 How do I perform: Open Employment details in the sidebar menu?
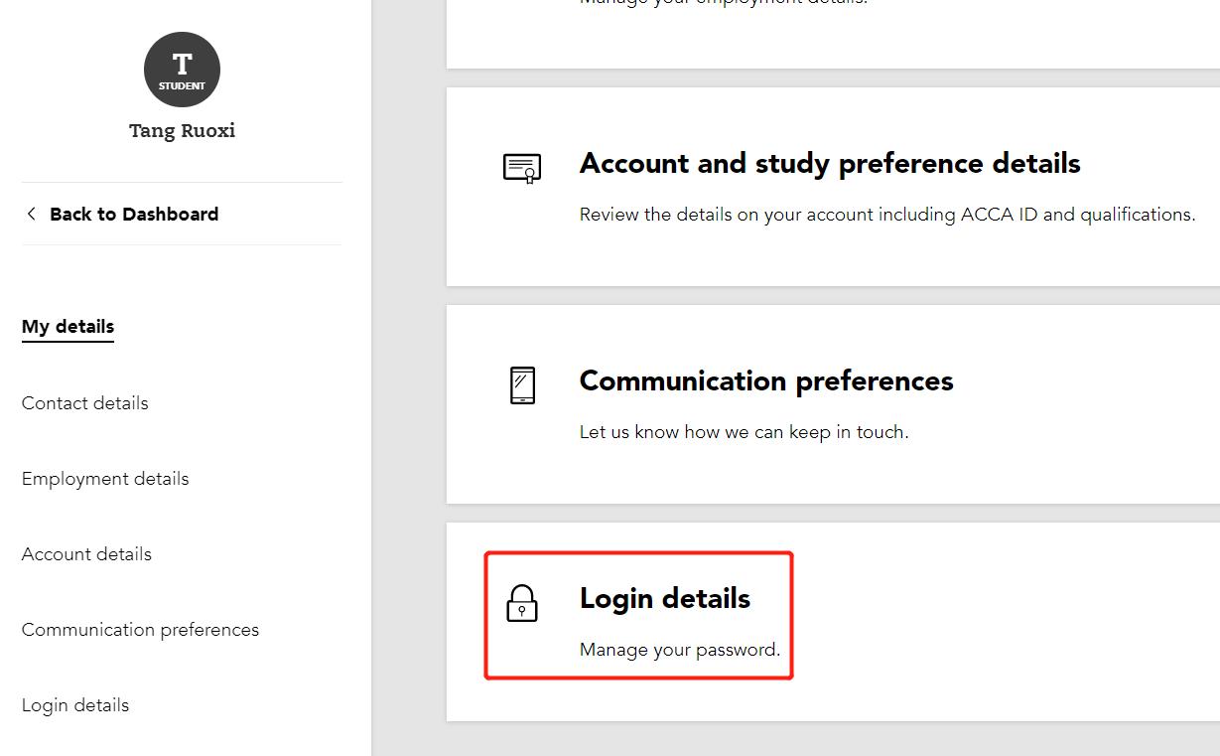pos(105,479)
